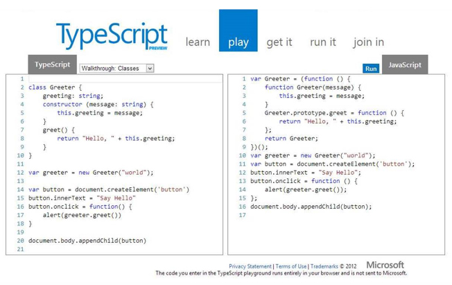Click the TypeScript preview logo
This screenshot has height=285, width=452.
pos(112,36)
